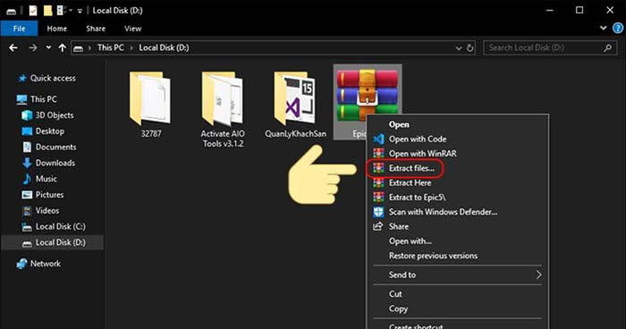Click the Properties quick access toolbar icon
Viewport: 626px width, 329px height.
click(33, 11)
